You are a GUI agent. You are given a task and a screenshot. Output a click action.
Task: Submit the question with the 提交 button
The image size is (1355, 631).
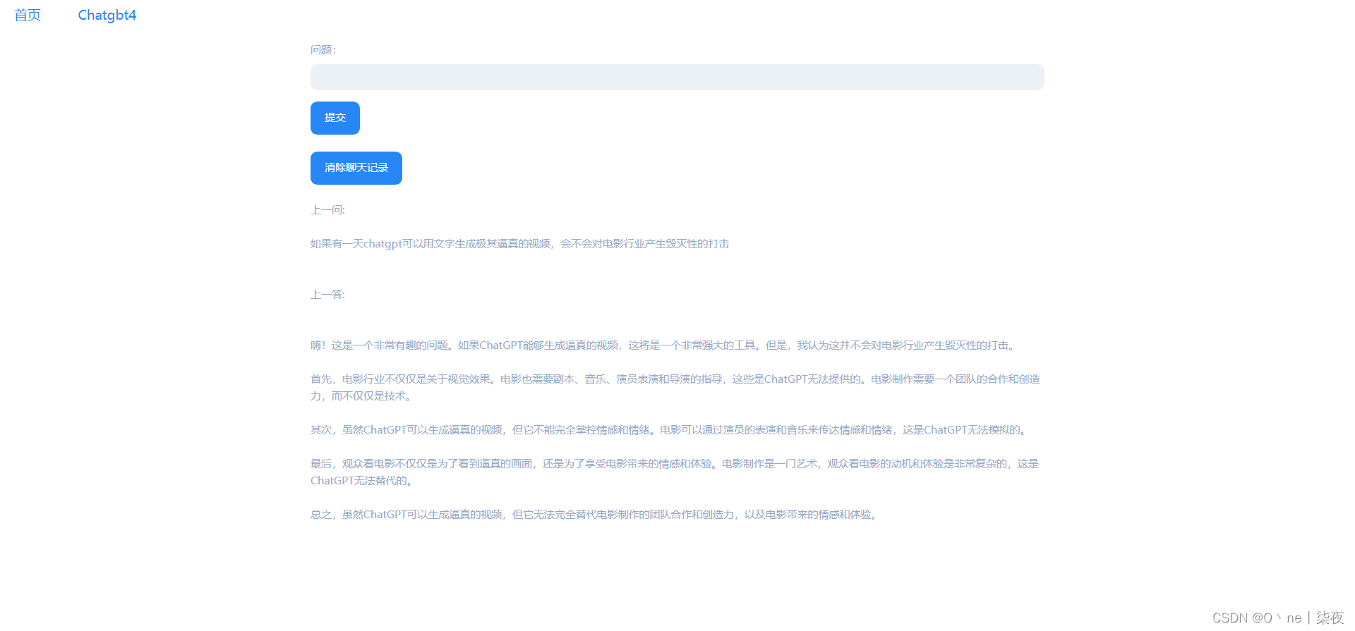[x=335, y=118]
